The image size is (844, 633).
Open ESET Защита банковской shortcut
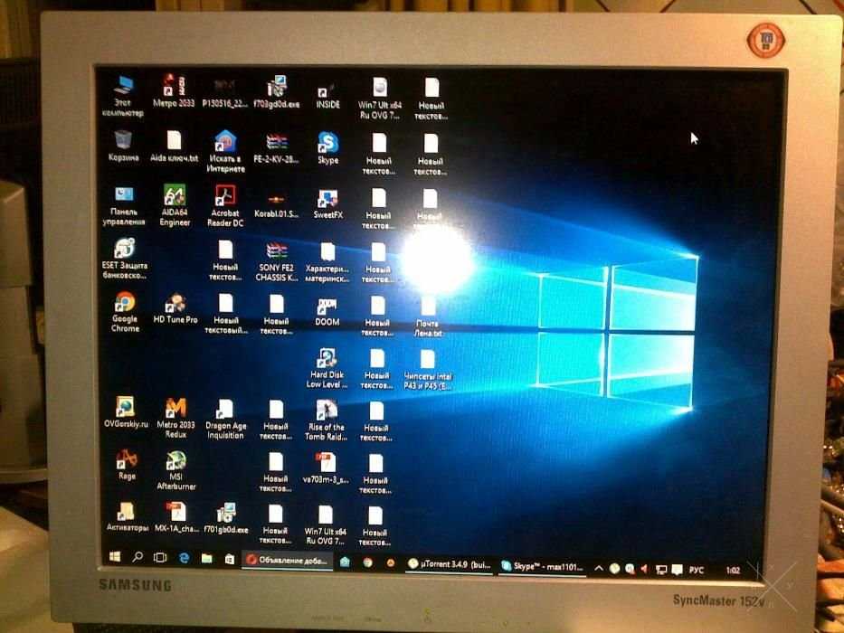(x=124, y=259)
